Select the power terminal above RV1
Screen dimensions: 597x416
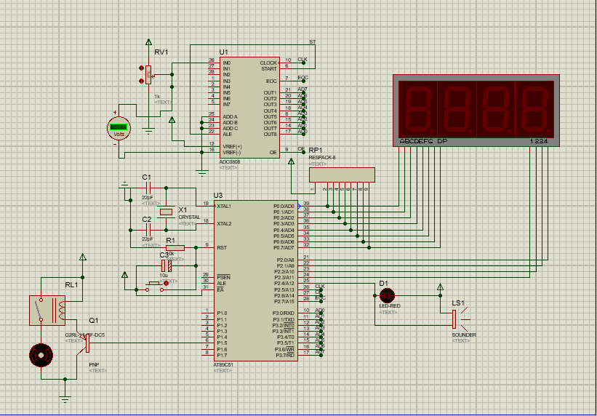148,42
